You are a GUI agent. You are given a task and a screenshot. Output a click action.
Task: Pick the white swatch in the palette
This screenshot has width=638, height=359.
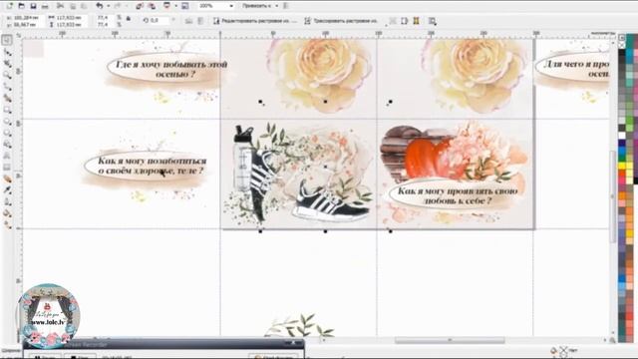(622, 136)
